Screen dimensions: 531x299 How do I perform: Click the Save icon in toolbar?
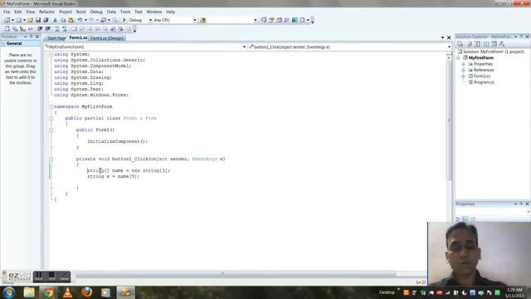38,20
